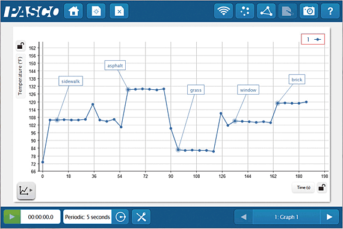The height and width of the screenshot is (229, 343).
Task: Go to the home screen icon
Action: (73, 11)
